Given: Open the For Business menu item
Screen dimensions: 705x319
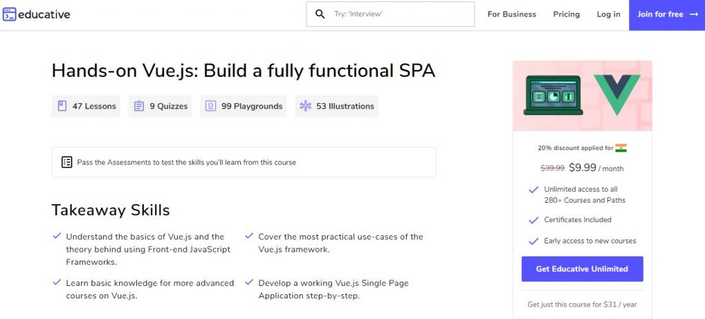Looking at the screenshot, I should (512, 14).
